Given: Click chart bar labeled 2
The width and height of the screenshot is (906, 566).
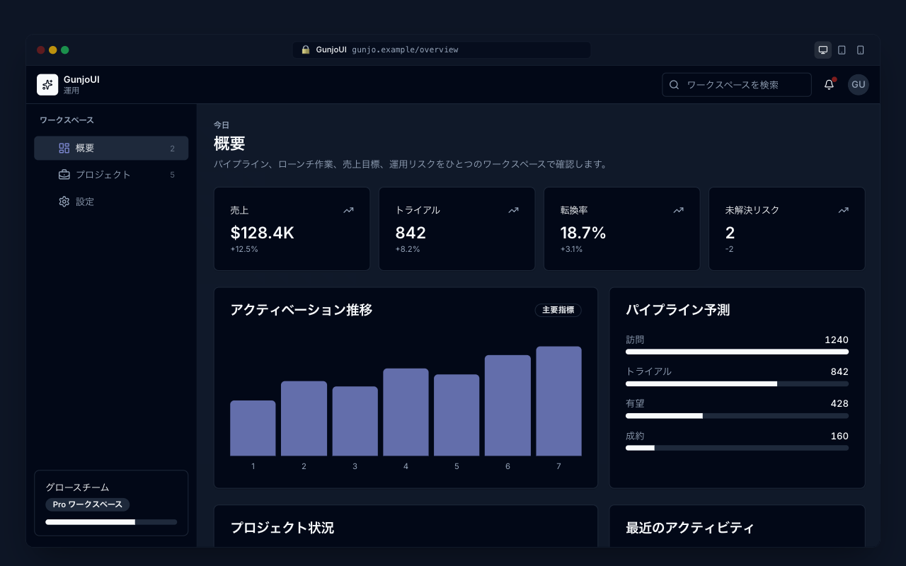Looking at the screenshot, I should (x=304, y=418).
